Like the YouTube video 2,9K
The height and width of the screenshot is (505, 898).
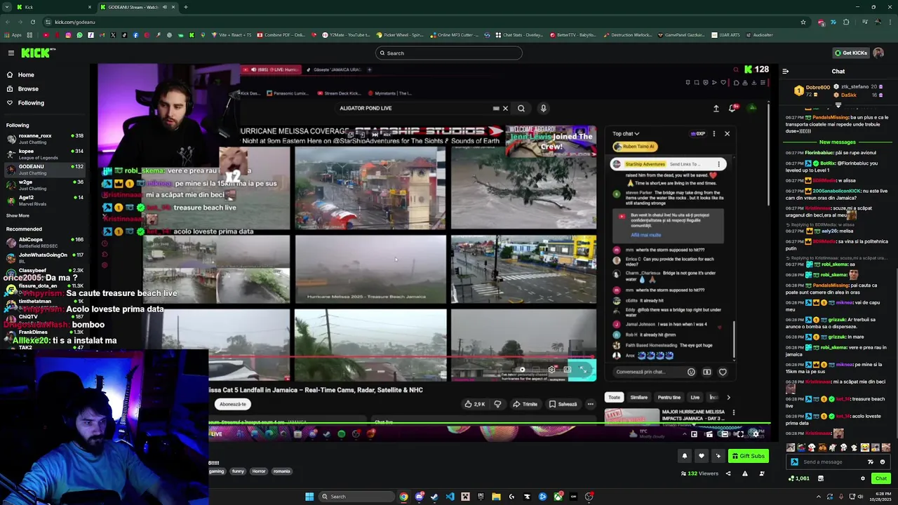pos(475,404)
